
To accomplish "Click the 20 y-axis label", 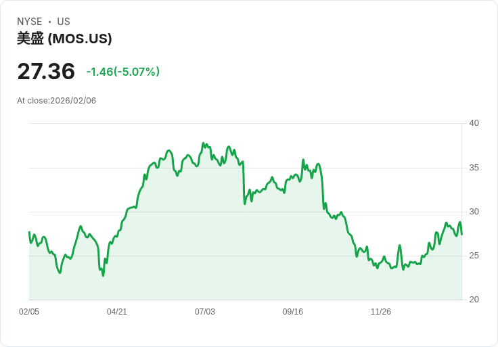I will (474, 300).
